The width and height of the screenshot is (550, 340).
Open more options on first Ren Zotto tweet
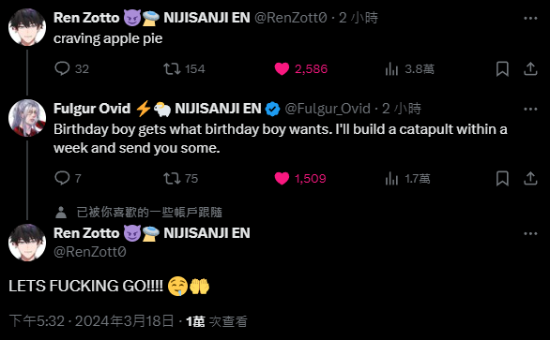(530, 18)
